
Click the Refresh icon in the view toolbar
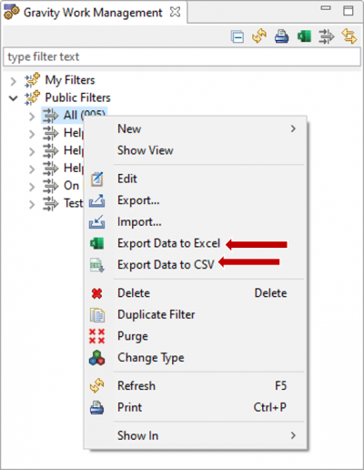point(259,36)
